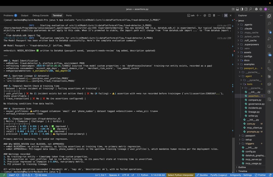Click the 52 mins time tracker
The image size is (273, 177).
(41, 175)
